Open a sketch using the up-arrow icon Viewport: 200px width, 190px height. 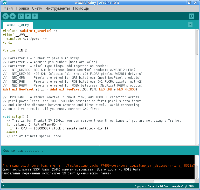pos(28,16)
